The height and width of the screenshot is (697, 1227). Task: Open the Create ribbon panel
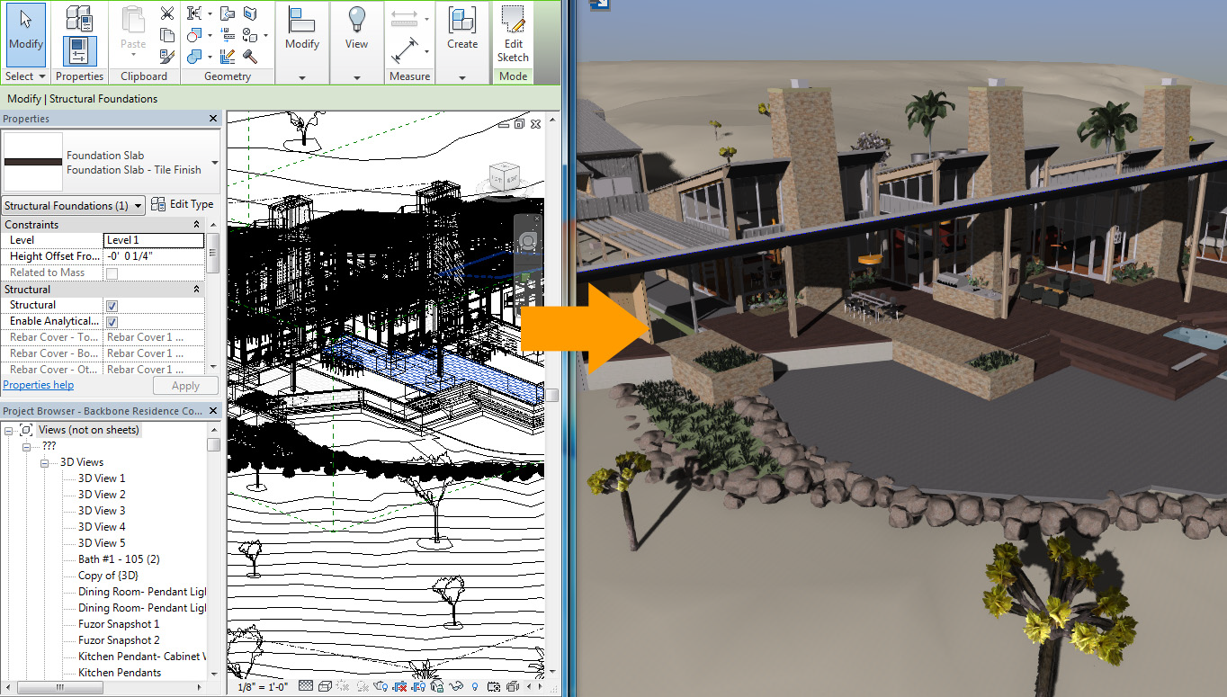coord(462,31)
